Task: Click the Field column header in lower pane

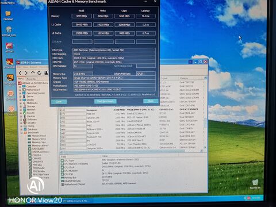Action: click(80, 156)
